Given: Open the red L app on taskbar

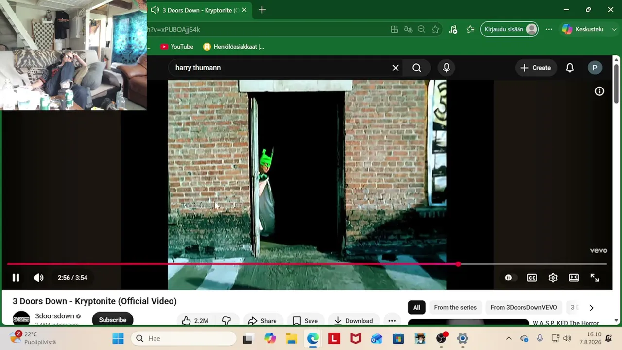Looking at the screenshot, I should pos(334,338).
